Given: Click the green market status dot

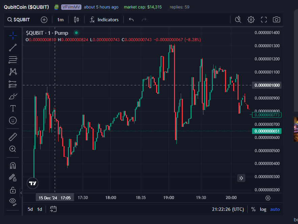Looking at the screenshot, I should [x=76, y=33].
